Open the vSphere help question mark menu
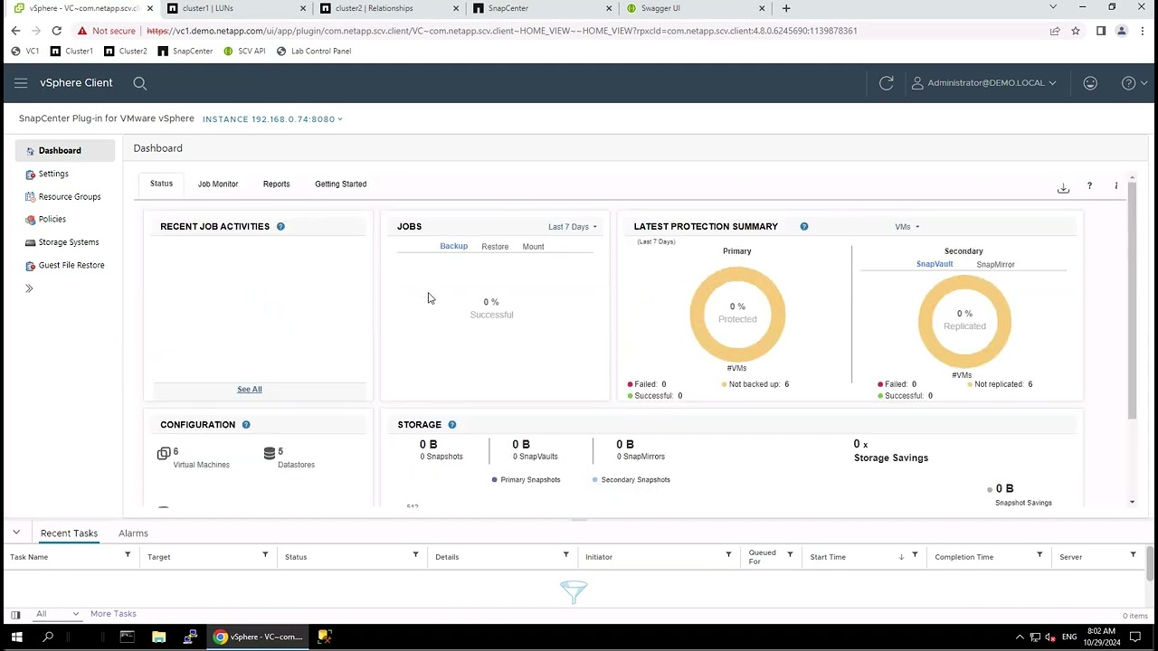The width and height of the screenshot is (1158, 651). tap(1134, 83)
